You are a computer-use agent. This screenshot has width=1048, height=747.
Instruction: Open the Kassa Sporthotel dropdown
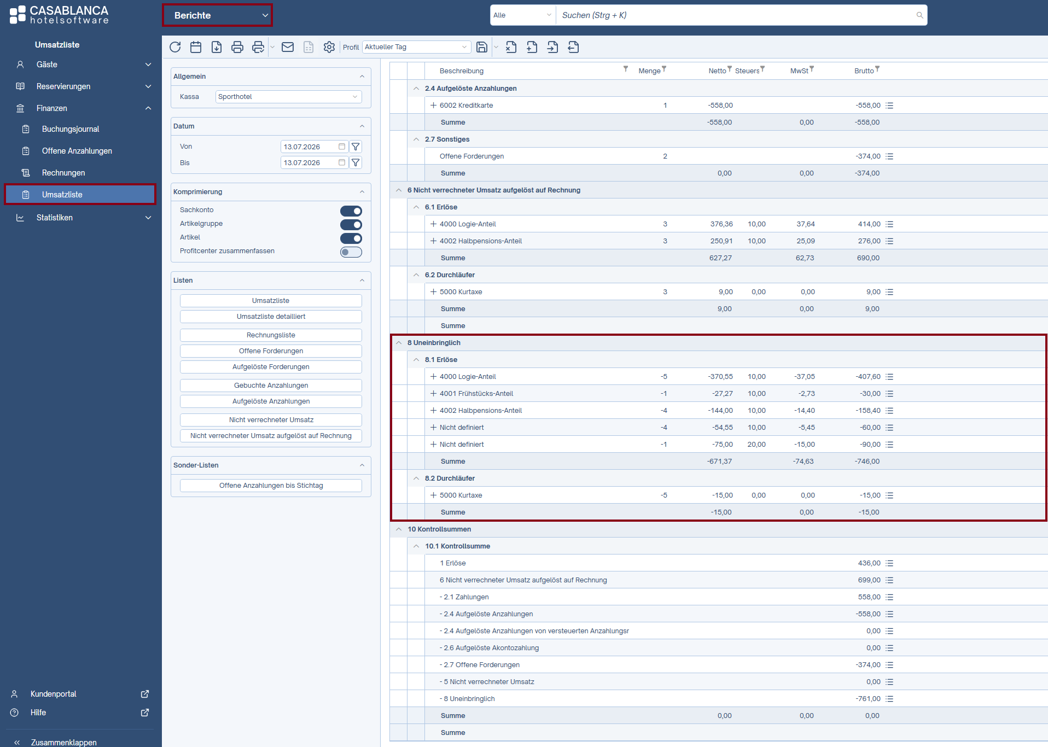tap(289, 97)
